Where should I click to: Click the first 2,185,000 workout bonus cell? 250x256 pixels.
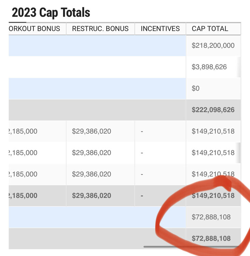point(38,131)
